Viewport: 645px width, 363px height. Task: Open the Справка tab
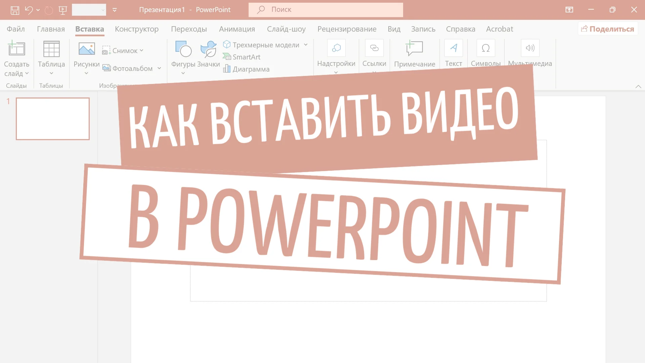(461, 29)
